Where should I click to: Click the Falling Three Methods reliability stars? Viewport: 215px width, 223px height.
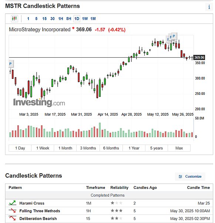coord(117,211)
